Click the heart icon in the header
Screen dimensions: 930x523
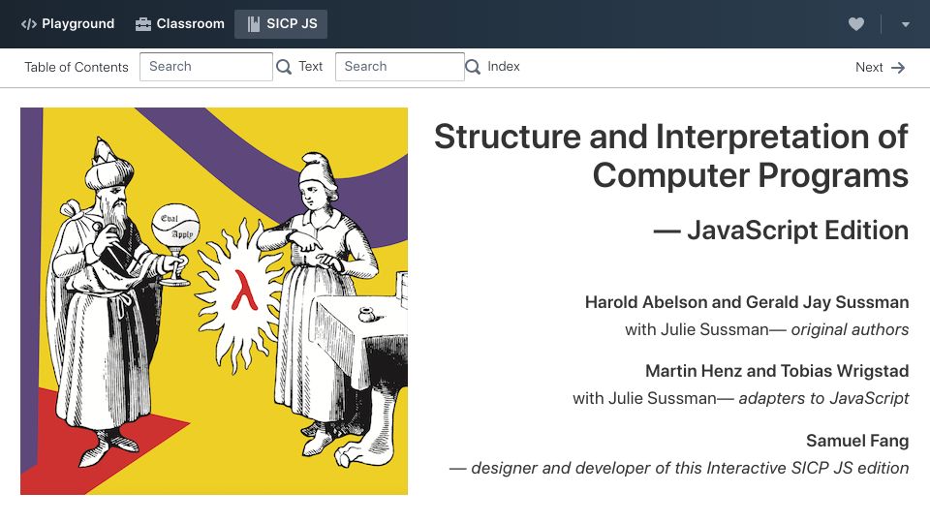pos(855,24)
